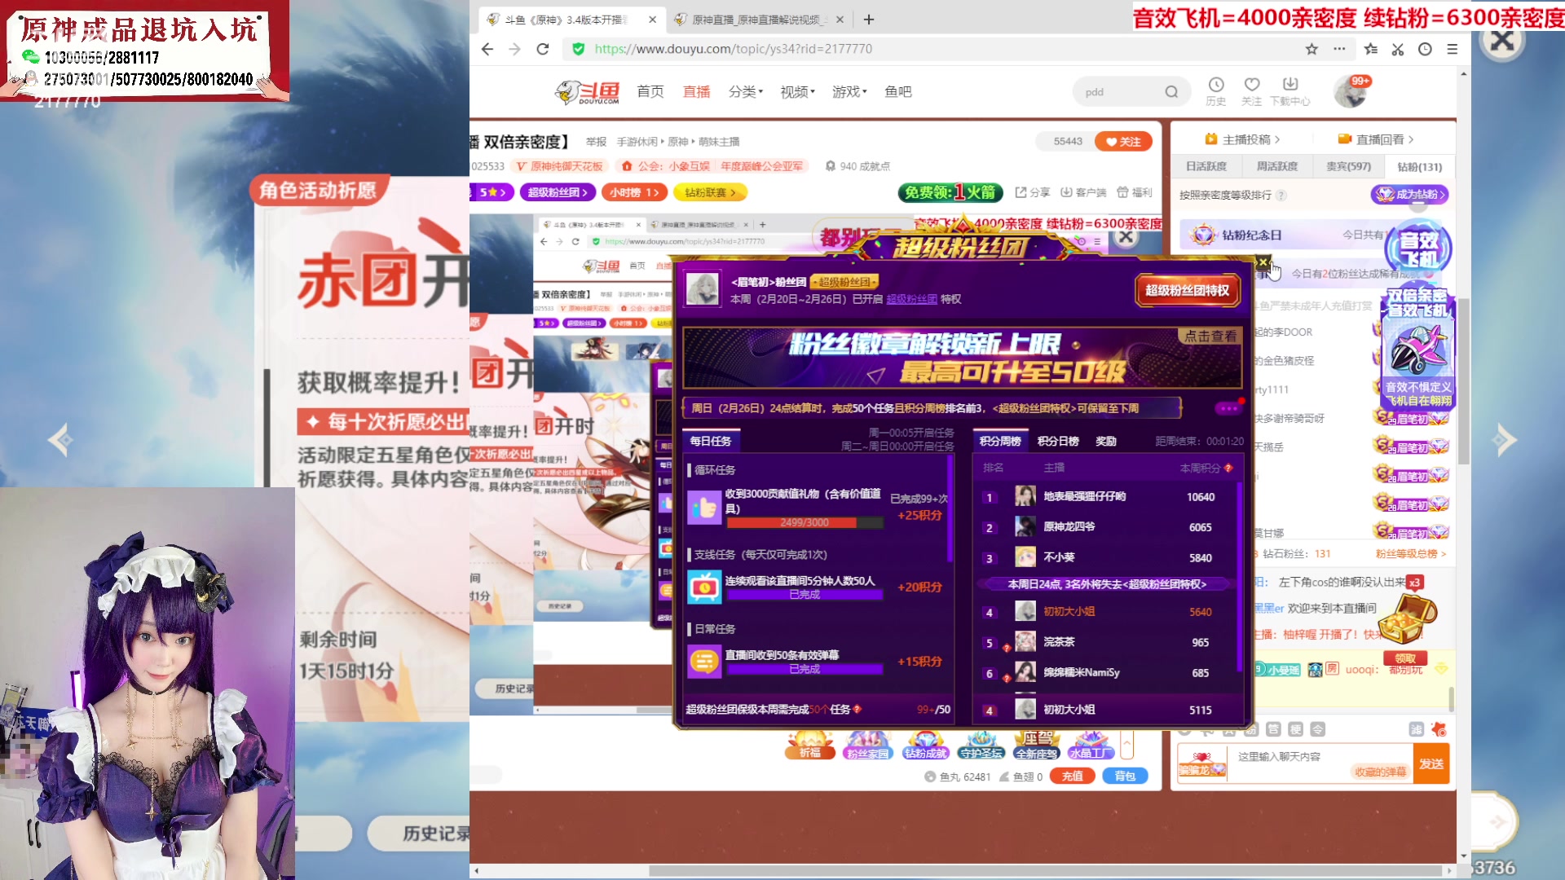This screenshot has height=880, width=1565.
Task: Click the help icon beside 本周积分
Action: pos(1228,468)
